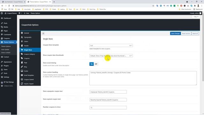
Task: Turn Store social sharing Off
Action: (x=96, y=64)
